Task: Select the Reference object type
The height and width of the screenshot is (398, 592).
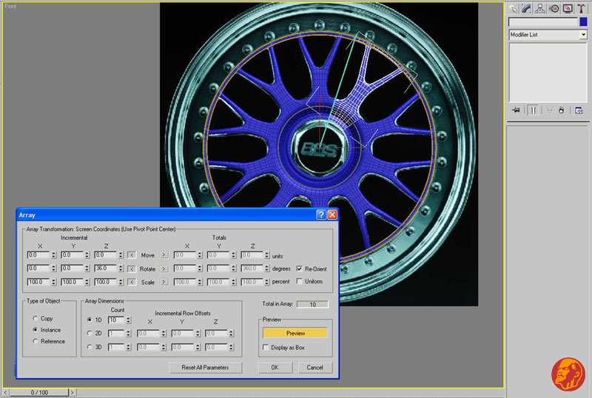Action: [36, 341]
